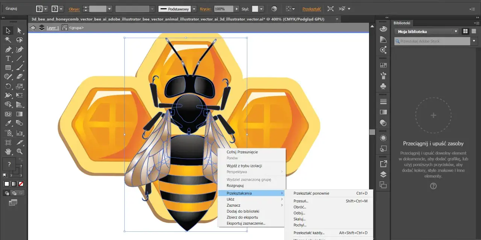Image resolution: width=481 pixels, height=240 pixels.
Task: Select the Width tool
Action: (x=8, y=96)
